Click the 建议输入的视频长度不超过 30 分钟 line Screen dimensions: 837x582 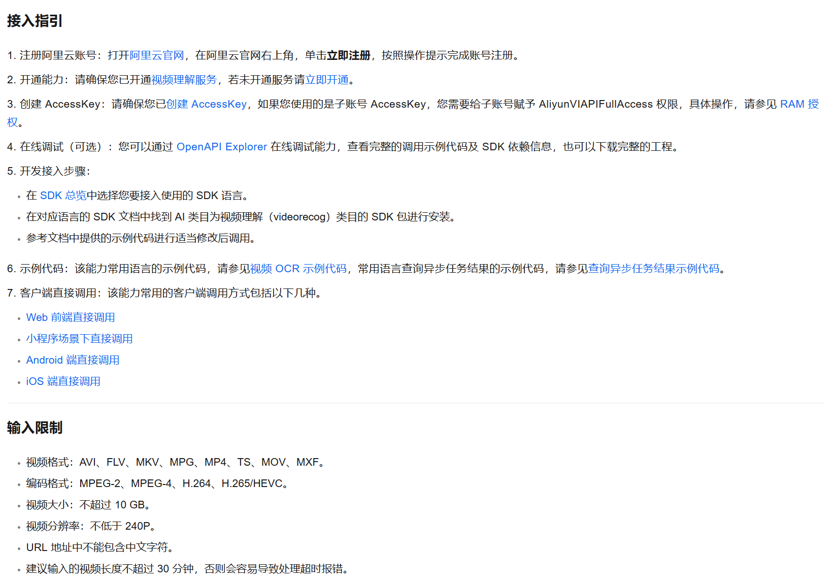tap(189, 569)
